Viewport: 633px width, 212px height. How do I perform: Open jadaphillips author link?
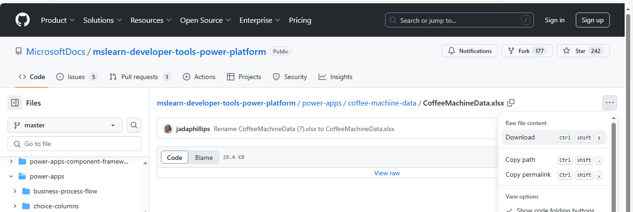[x=193, y=129]
